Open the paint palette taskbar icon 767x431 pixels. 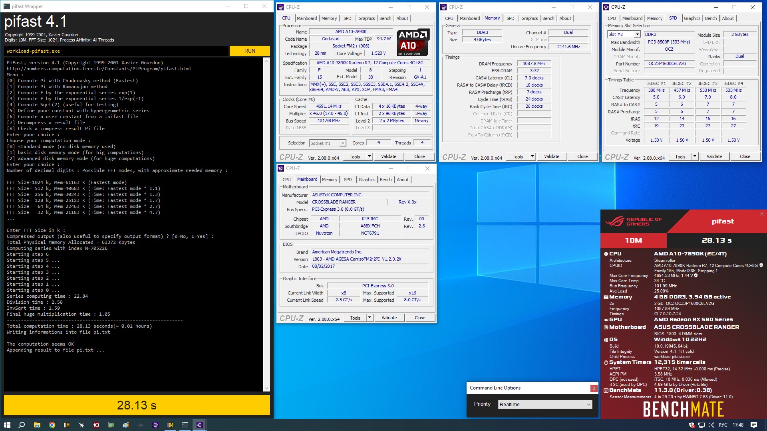tap(126, 425)
